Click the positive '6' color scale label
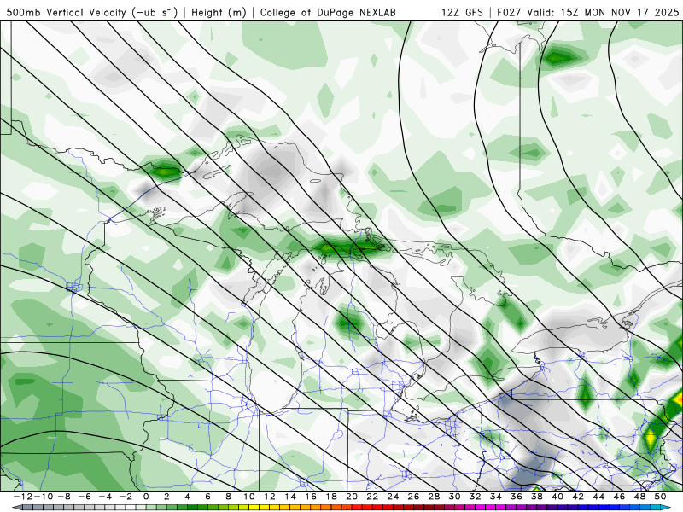The width and height of the screenshot is (683, 512). click(x=207, y=497)
